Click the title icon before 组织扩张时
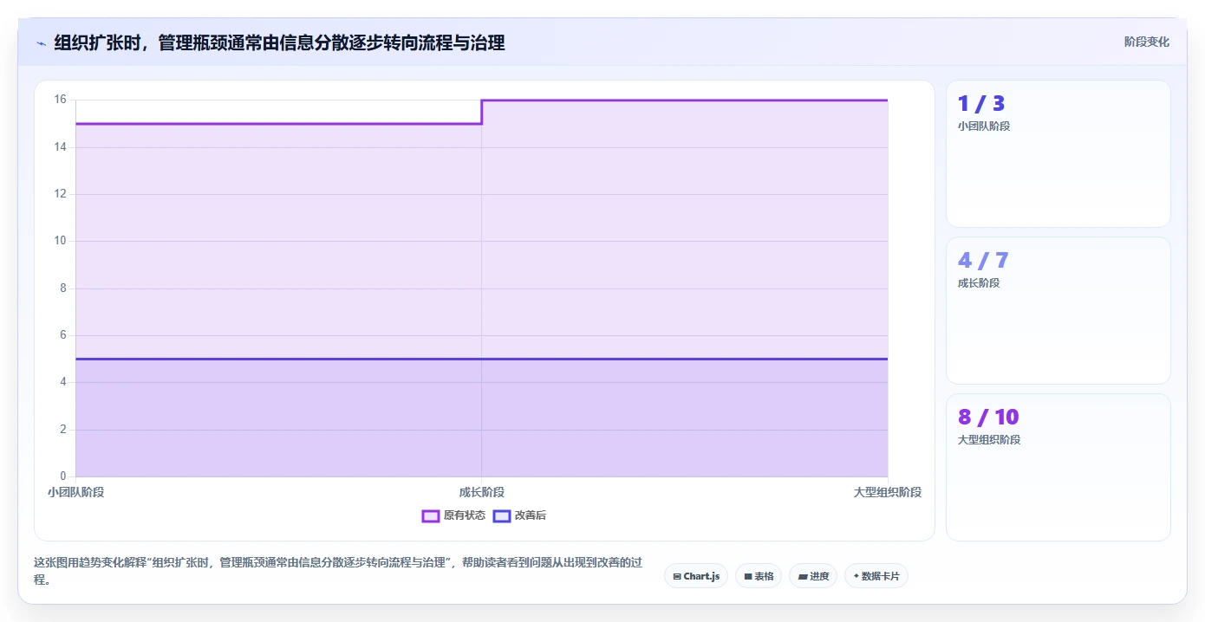The height and width of the screenshot is (622, 1205). tap(41, 43)
